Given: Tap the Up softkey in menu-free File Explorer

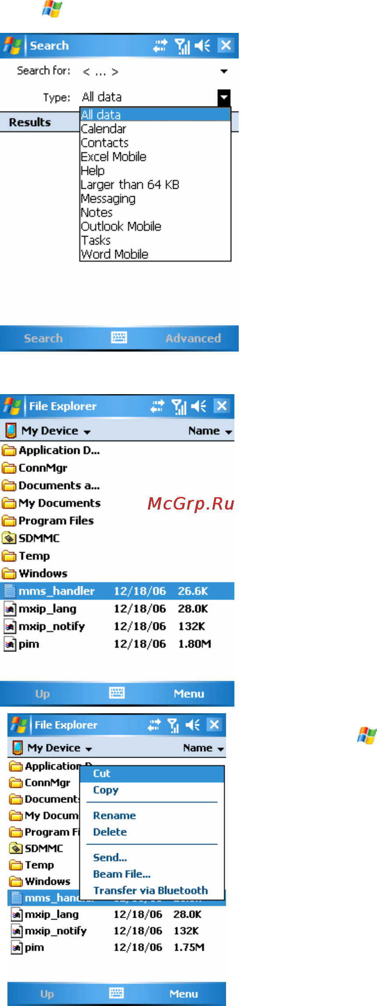Looking at the screenshot, I should (x=42, y=694).
